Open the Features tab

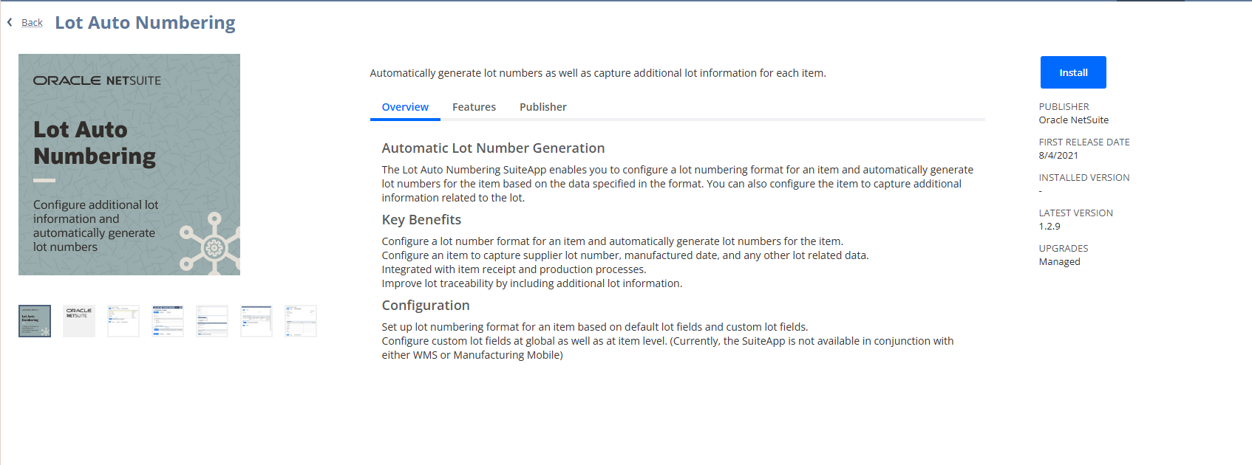click(474, 107)
